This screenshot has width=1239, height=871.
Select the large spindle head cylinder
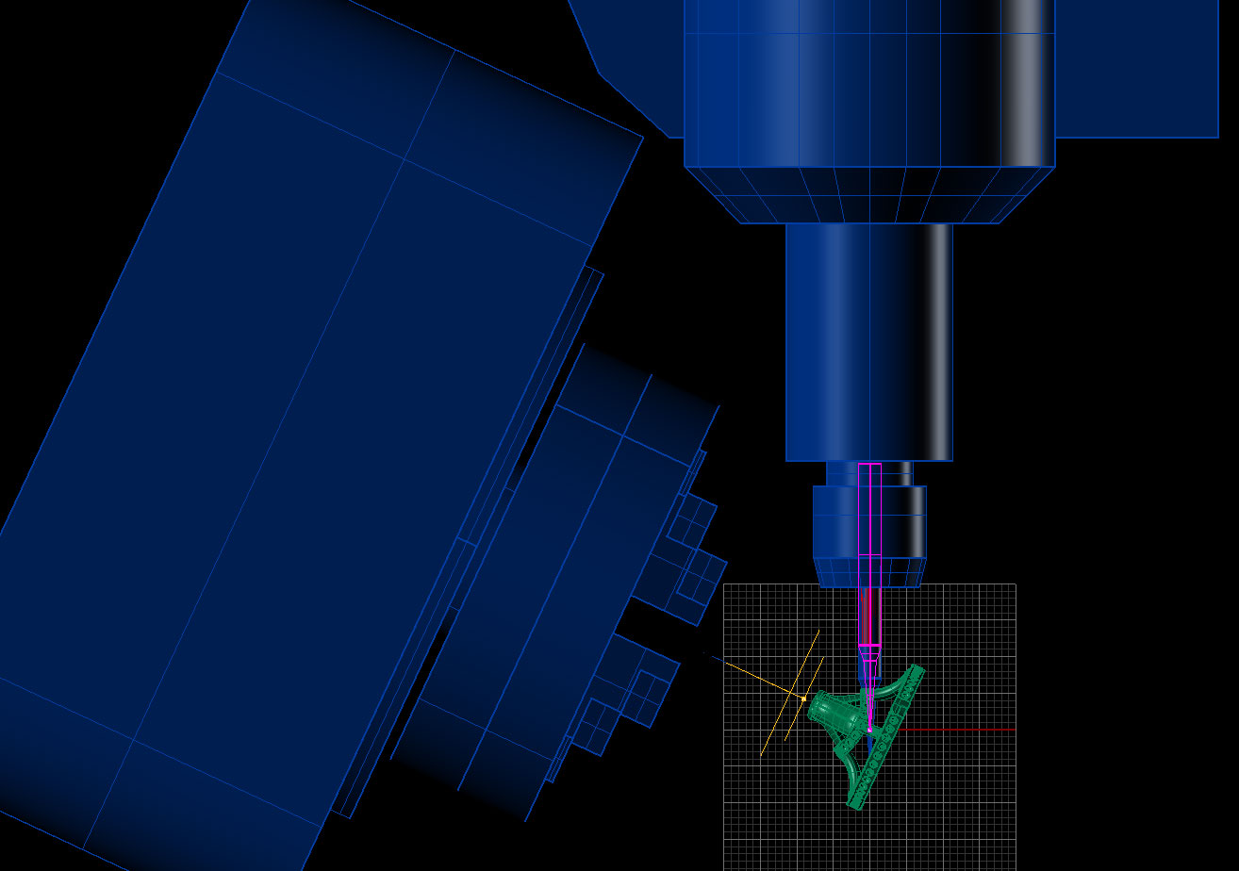click(867, 85)
